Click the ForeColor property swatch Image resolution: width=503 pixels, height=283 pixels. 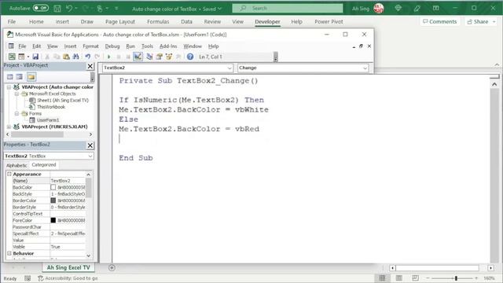(53, 220)
